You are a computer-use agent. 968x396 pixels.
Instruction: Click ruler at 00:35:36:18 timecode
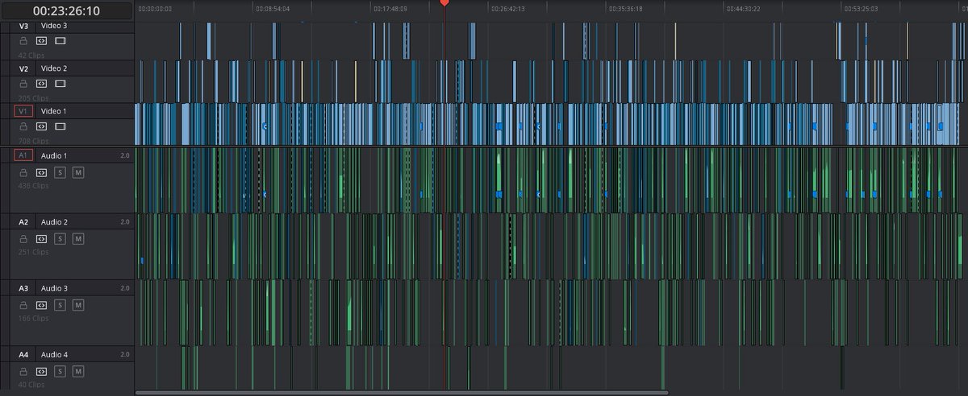625,9
